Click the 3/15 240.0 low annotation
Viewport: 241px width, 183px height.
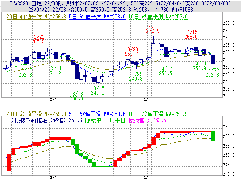(x=98, y=91)
